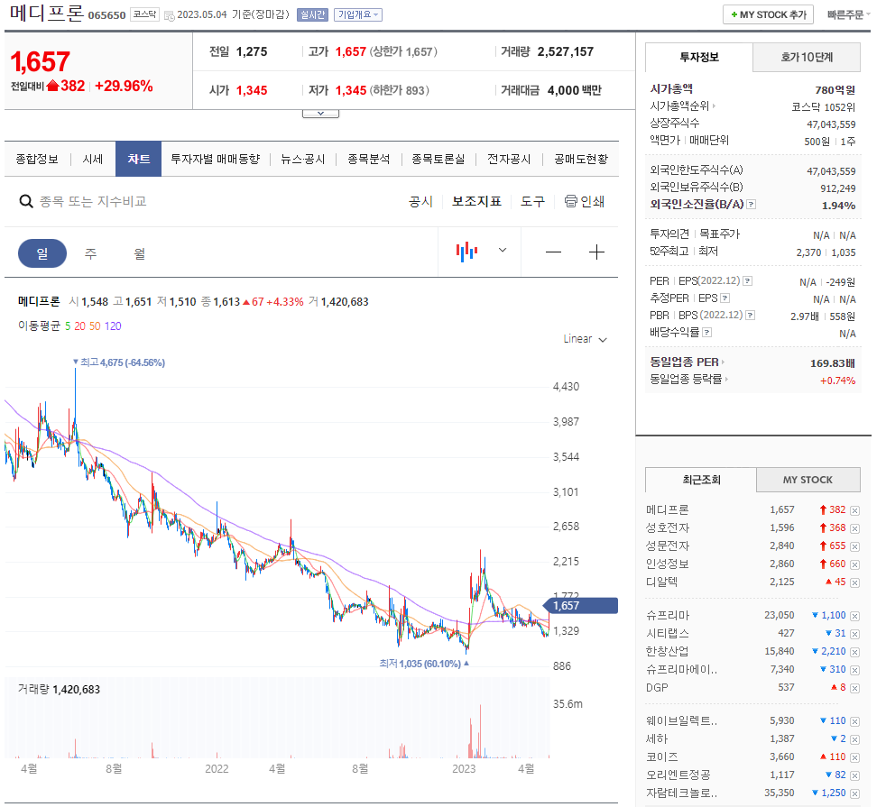
Task: Click help icon next to PER EPS(2022.12)
Action: pos(747,280)
